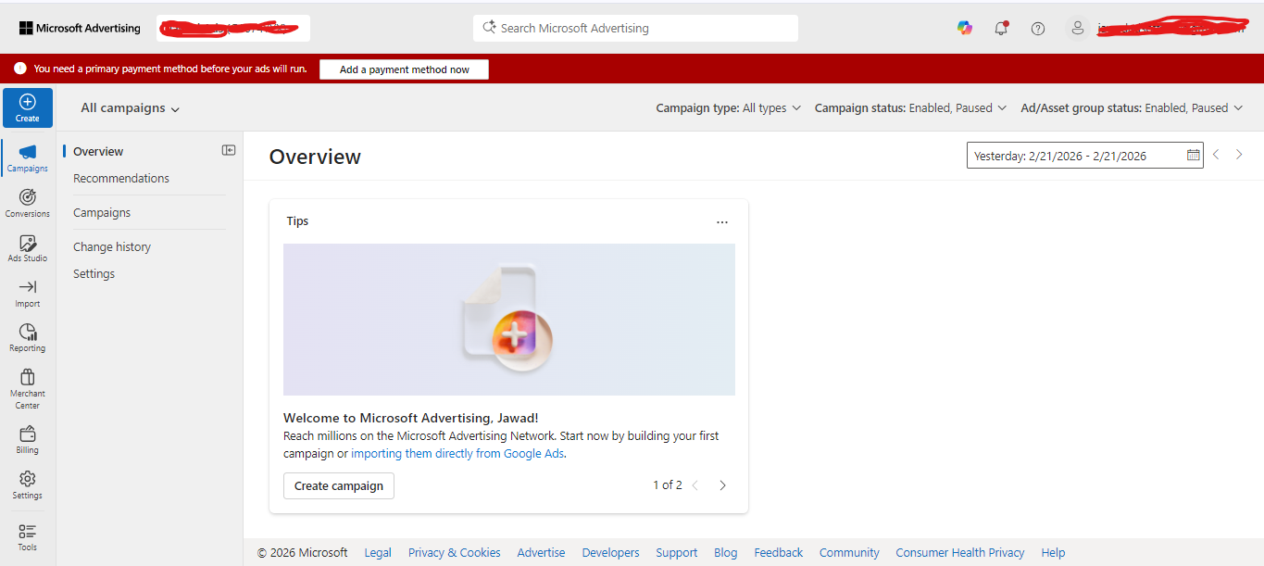1264x566 pixels.
Task: Open Conversions from the left sidebar
Action: point(28,203)
